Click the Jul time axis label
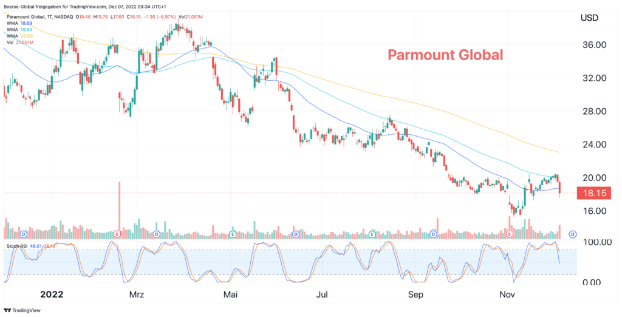The width and height of the screenshot is (622, 317). click(x=323, y=295)
